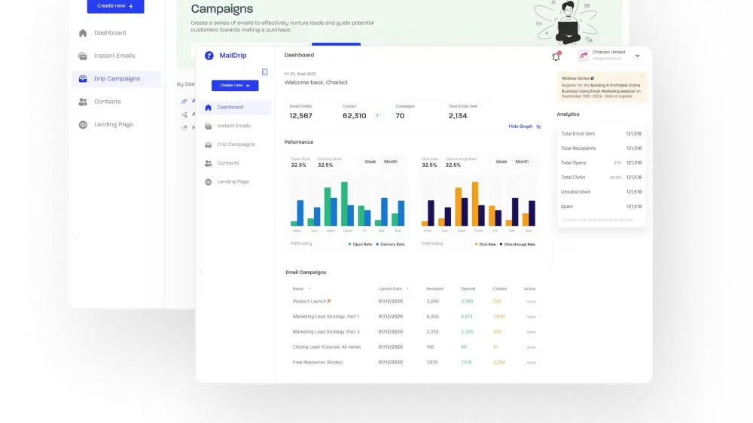The image size is (753, 423).
Task: Click the Total Email Sent analytics row
Action: click(601, 134)
